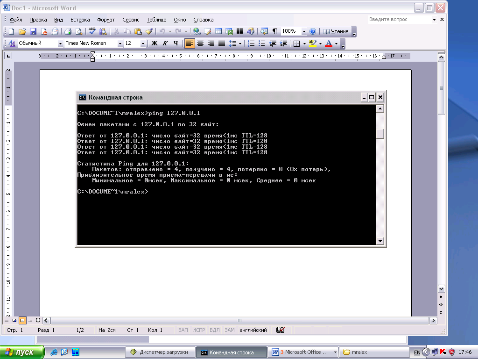
Task: Increase the paragraph indent
Action: [x=283, y=43]
